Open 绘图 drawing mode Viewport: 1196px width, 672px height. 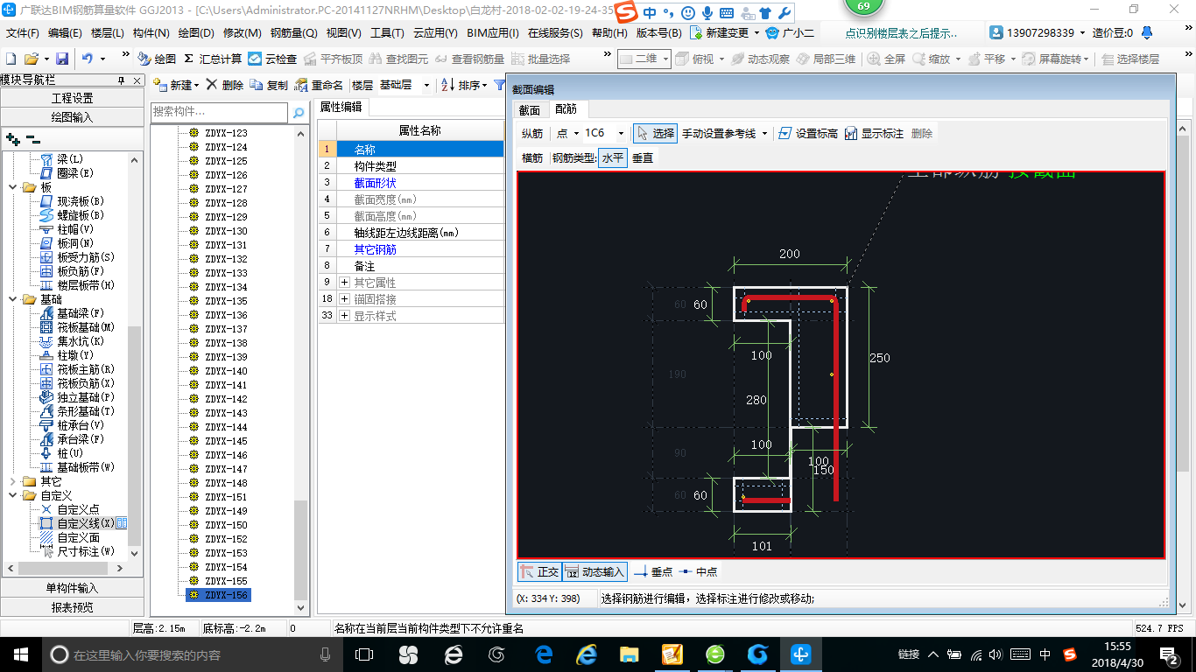pos(157,59)
